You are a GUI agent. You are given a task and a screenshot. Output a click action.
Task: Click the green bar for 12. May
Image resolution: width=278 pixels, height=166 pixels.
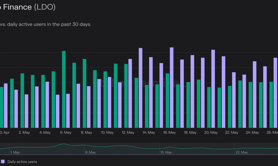coord(126,96)
